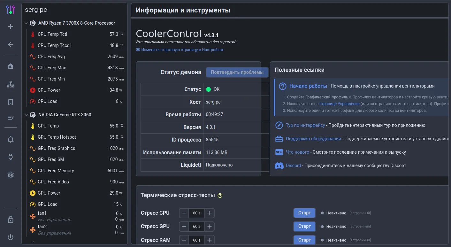Click the plug icon in sidebar
This screenshot has width=451, height=247.
coord(11,157)
